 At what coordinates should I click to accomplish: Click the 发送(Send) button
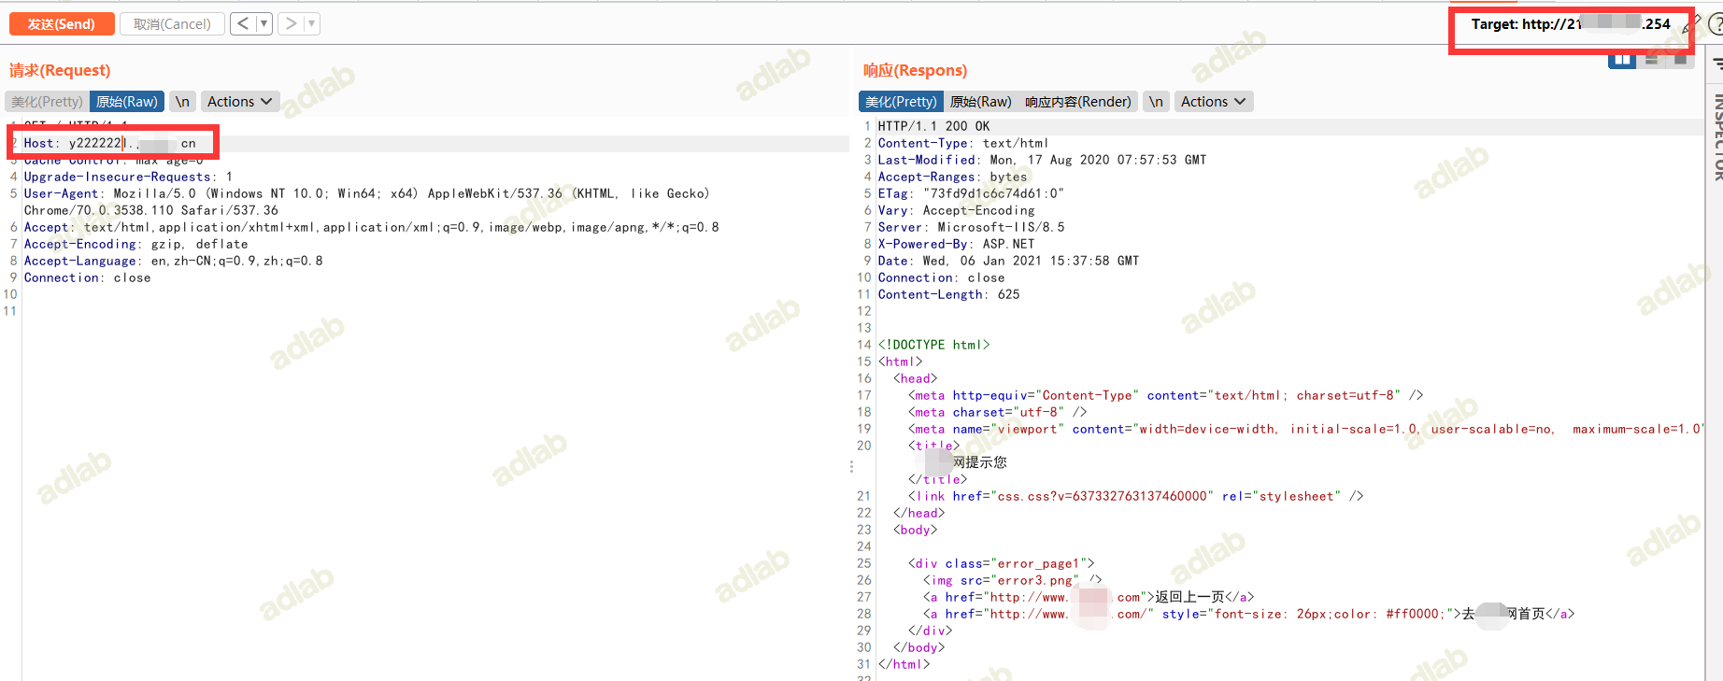point(62,24)
